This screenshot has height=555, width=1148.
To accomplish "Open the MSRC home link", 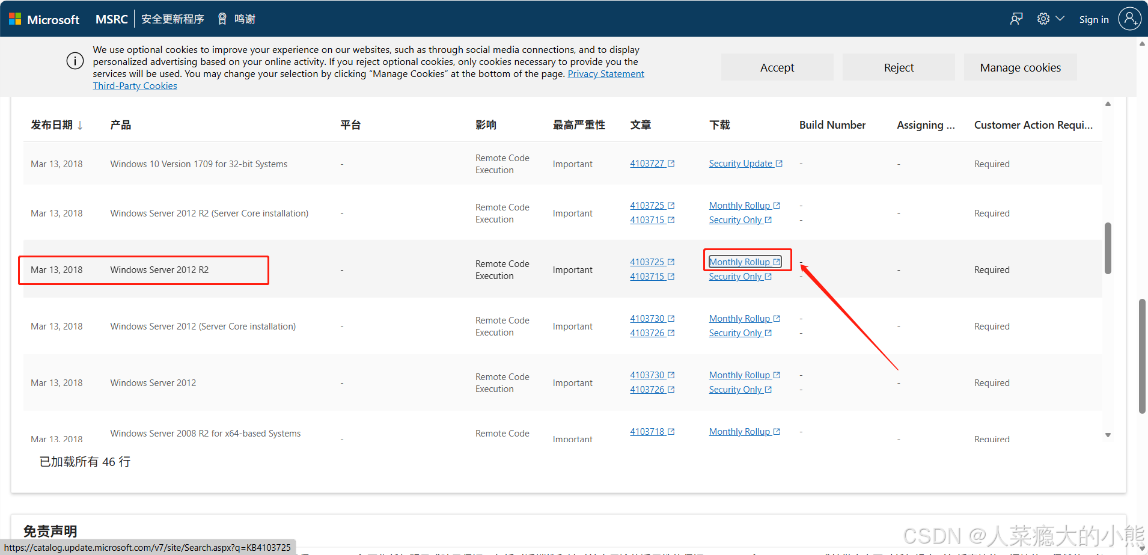I will coord(111,19).
